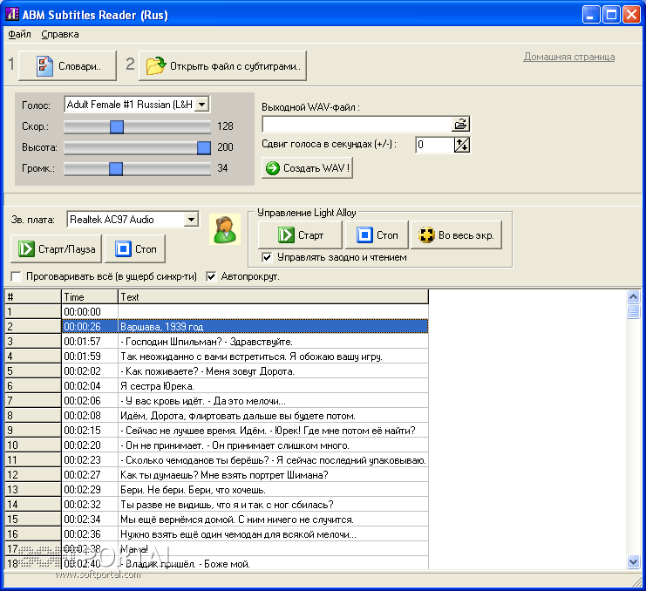646x591 pixels.
Task: Select row Бери. Не бери. Бери, что хочешь.
Action: [217, 490]
